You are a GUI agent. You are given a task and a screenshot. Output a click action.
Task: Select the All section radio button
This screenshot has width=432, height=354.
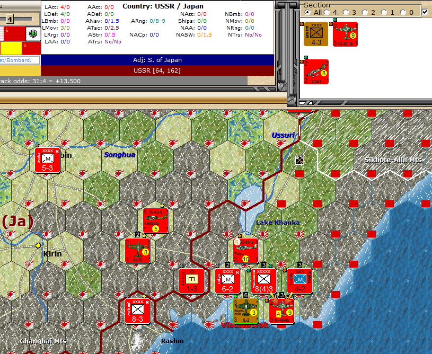click(x=307, y=12)
